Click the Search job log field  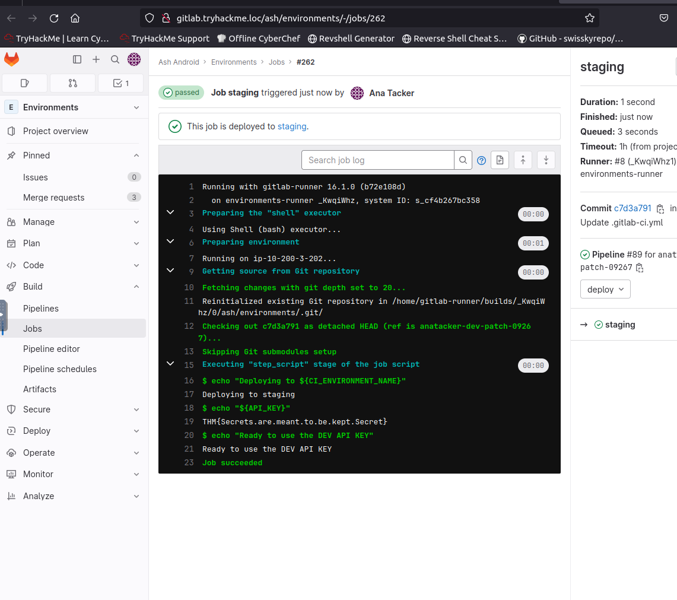[x=378, y=160]
